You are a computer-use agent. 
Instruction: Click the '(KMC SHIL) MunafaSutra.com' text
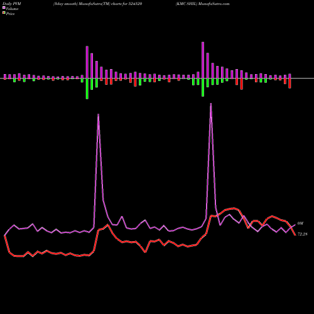coord(202,4)
